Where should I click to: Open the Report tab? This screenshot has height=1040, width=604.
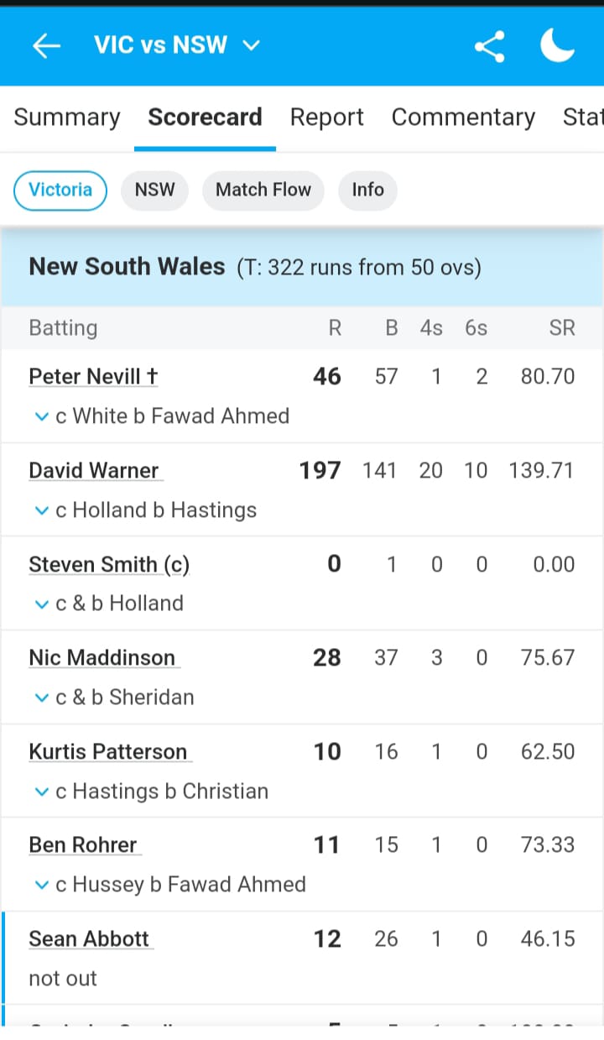[326, 118]
